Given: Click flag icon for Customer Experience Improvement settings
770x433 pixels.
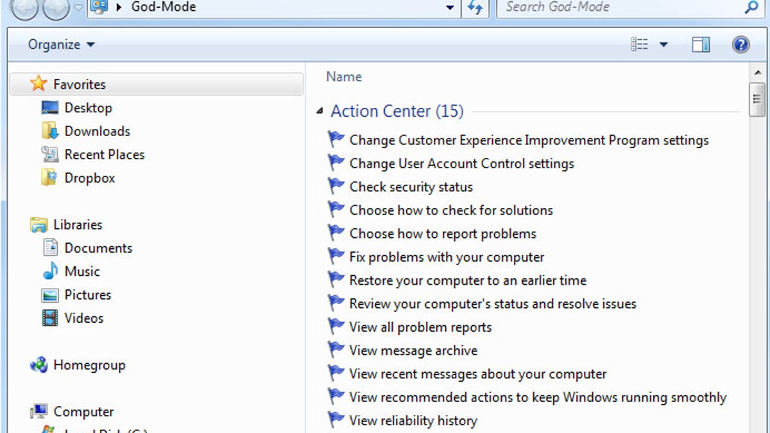Looking at the screenshot, I should click(x=336, y=140).
